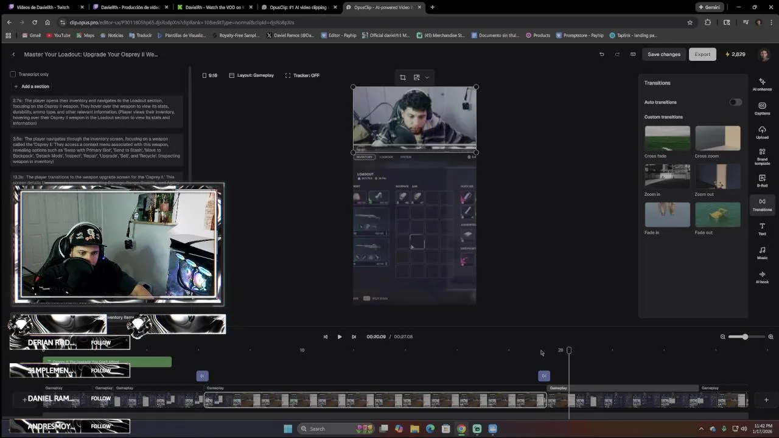Apply the Zoom out transition
The width and height of the screenshot is (779, 438).
pos(718,176)
